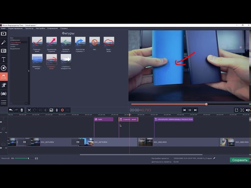Screen dimensions: 251x188
Task: Mute preview volume speaker icon
Action: [247, 110]
